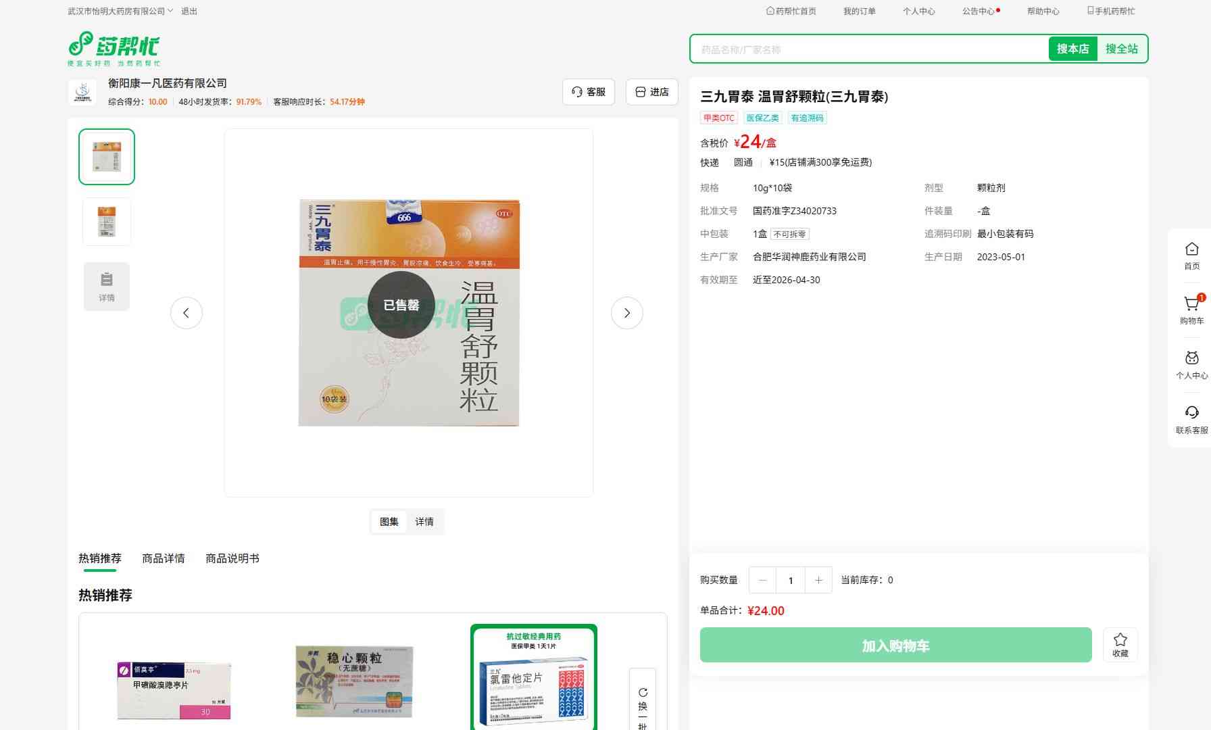Decrease purchase quantity with minus button

[763, 580]
